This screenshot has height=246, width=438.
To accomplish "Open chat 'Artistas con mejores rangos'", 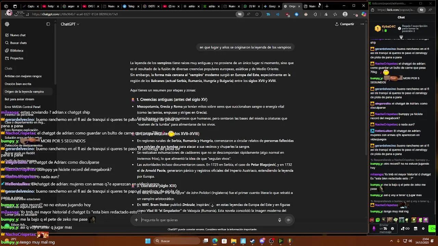I will tap(23, 76).
